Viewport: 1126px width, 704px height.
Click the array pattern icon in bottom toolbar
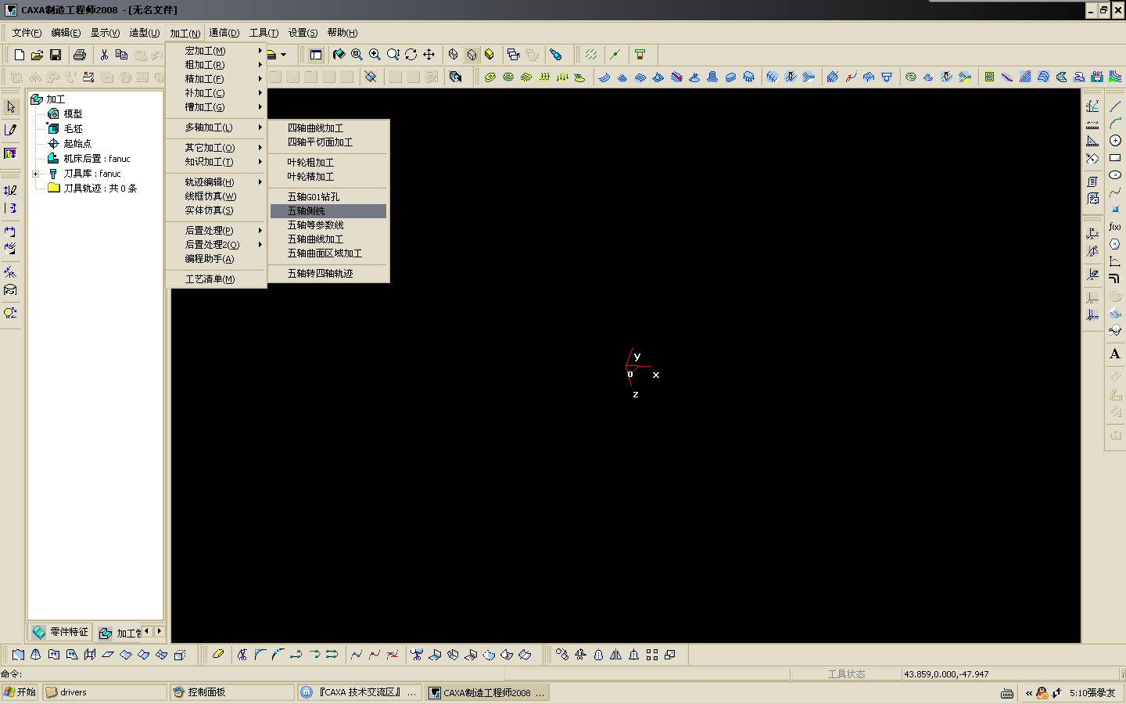coord(652,655)
